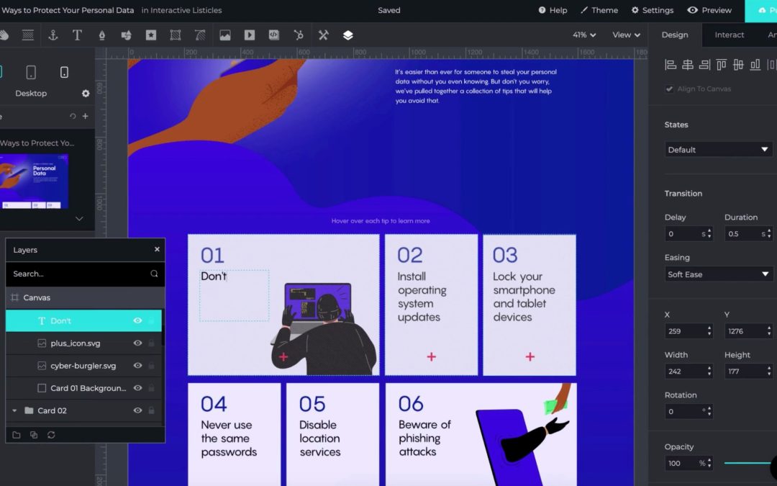Screen dimensions: 777x486
Task: Click the refresh pages icon next to plus
Action: (x=73, y=116)
